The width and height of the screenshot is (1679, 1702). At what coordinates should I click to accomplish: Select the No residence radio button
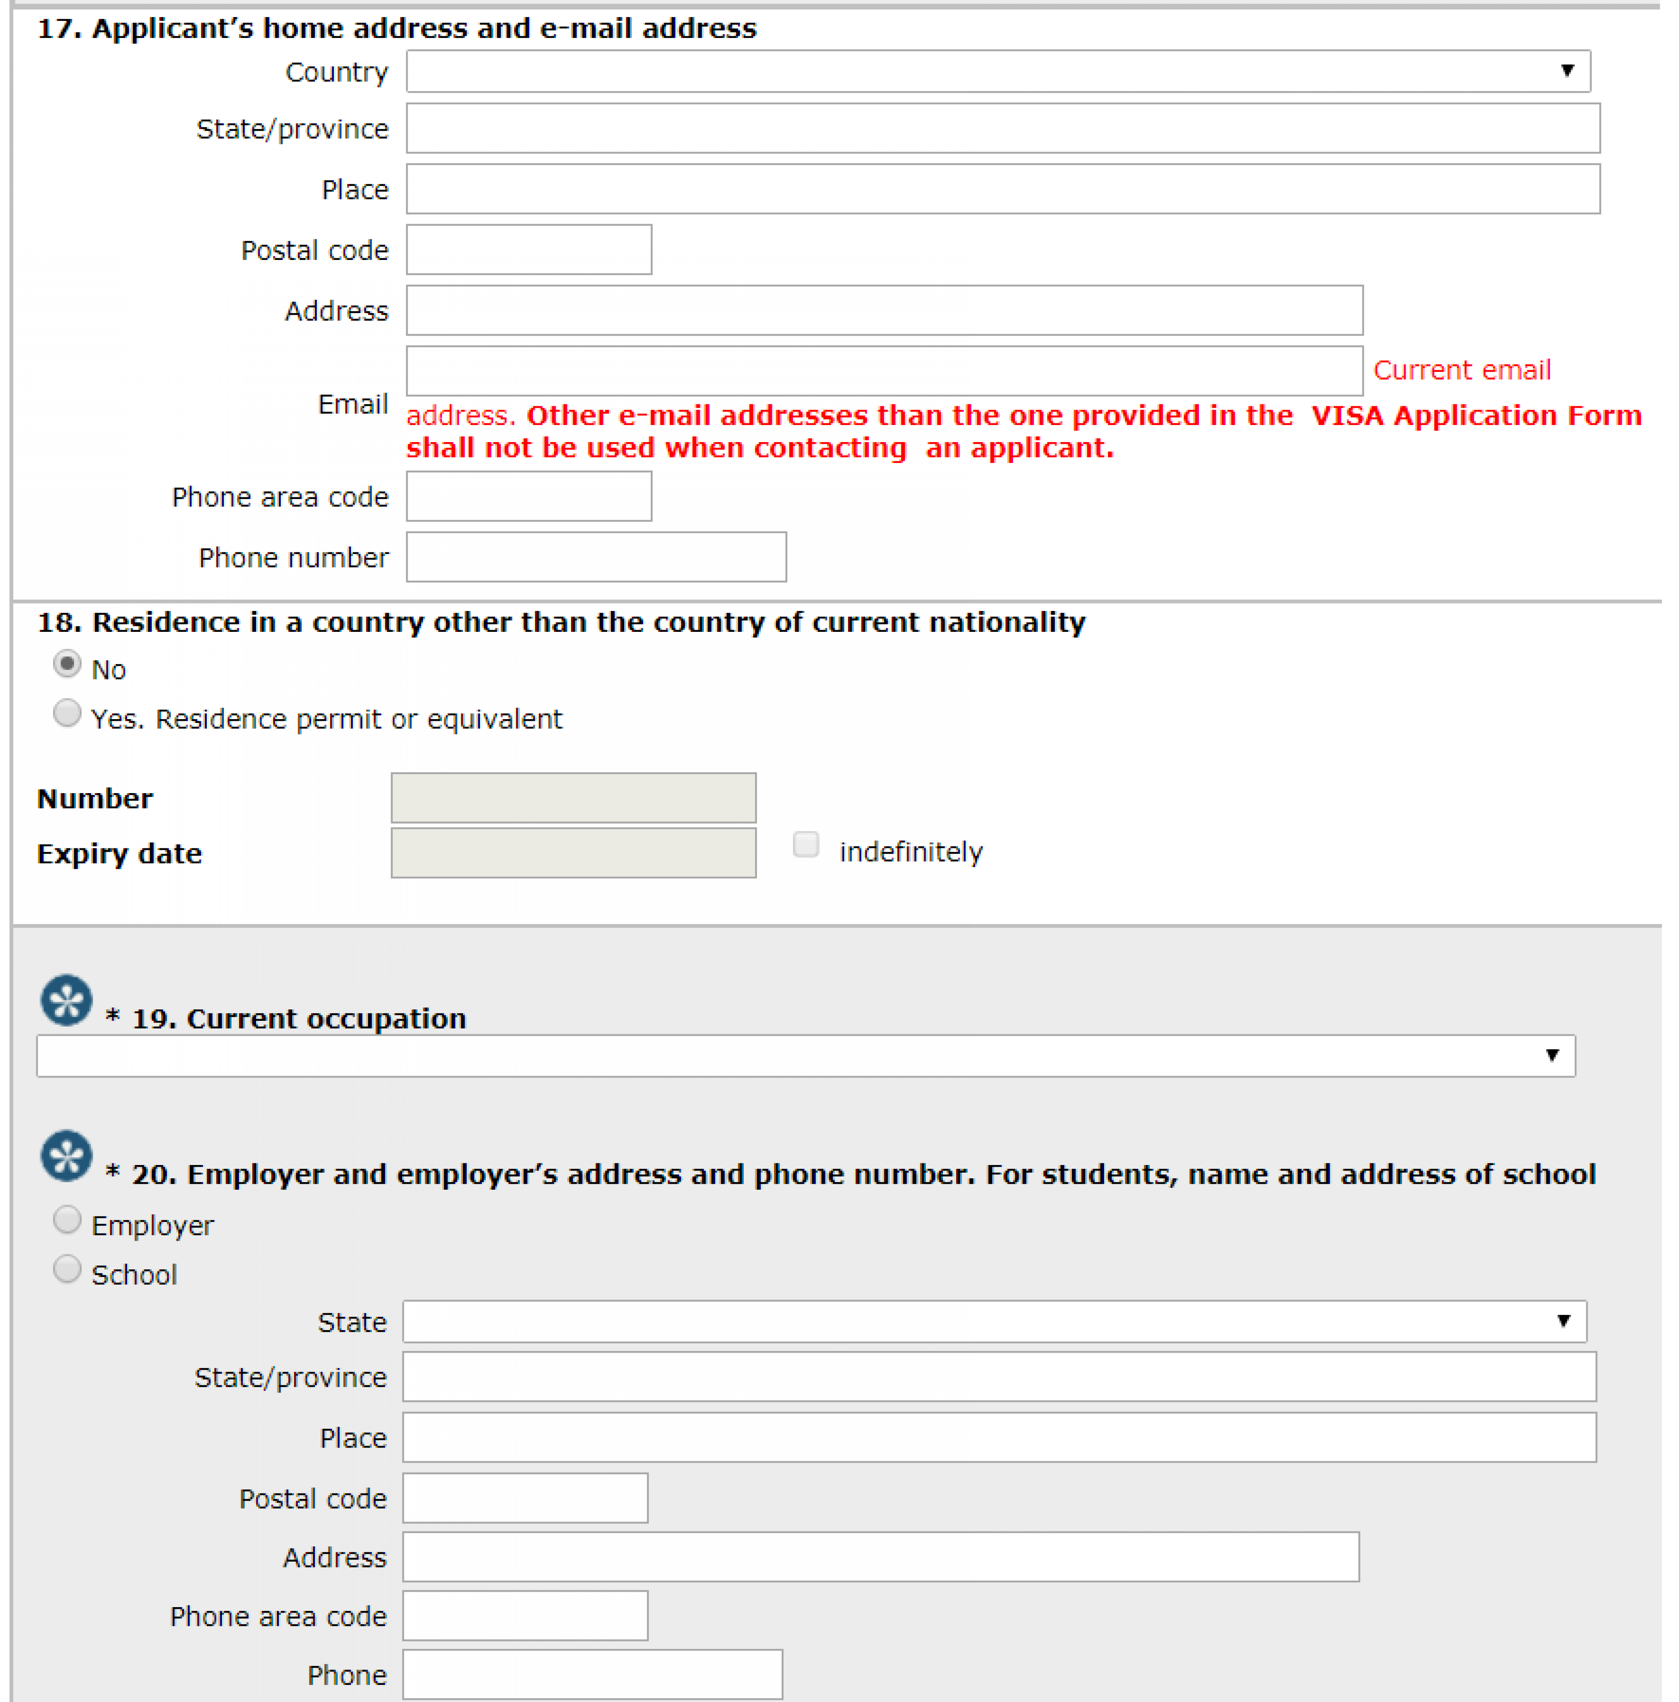(67, 663)
